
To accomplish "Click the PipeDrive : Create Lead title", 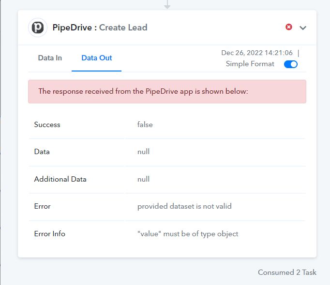I will pyautogui.click(x=100, y=28).
